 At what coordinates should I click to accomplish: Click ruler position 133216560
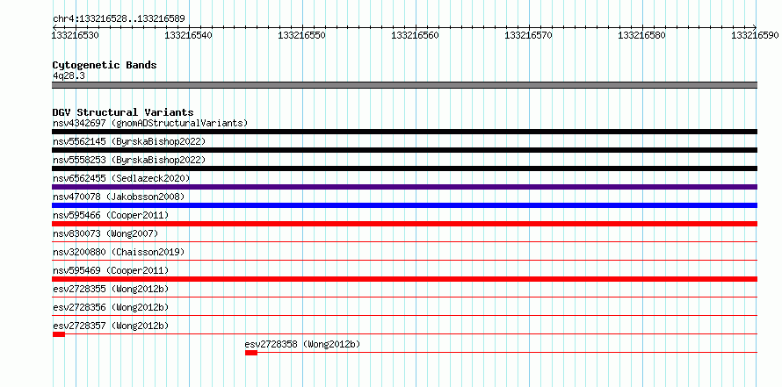pos(416,35)
